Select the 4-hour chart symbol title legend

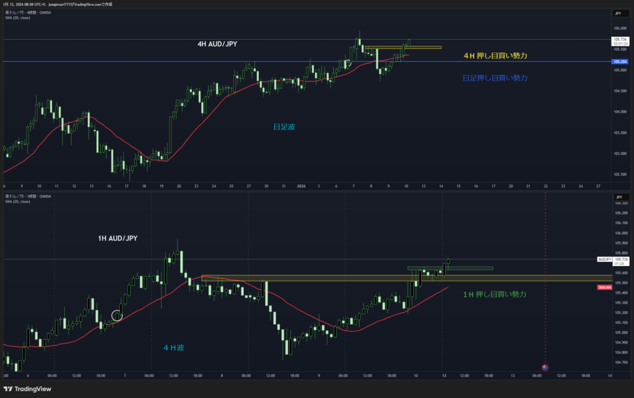tap(29, 12)
